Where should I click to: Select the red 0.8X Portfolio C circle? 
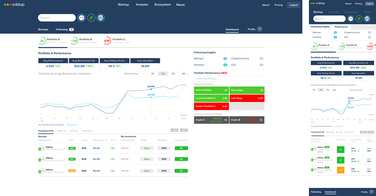[107, 41]
